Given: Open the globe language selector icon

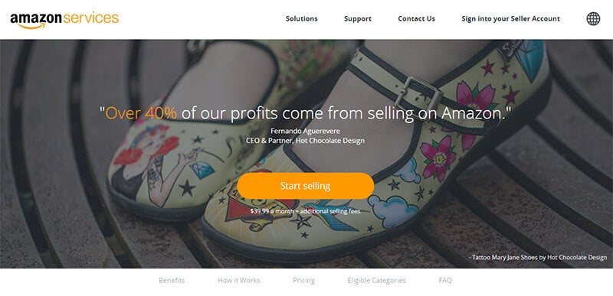Looking at the screenshot, I should click(x=593, y=18).
